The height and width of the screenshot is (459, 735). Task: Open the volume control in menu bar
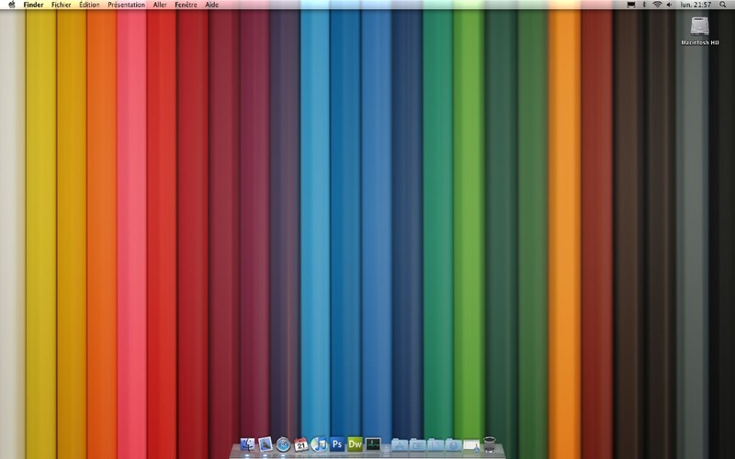670,5
